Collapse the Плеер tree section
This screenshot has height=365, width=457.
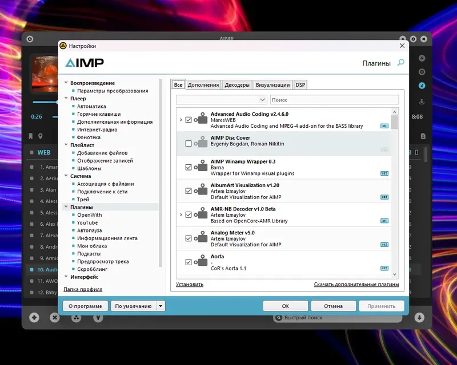(66, 98)
